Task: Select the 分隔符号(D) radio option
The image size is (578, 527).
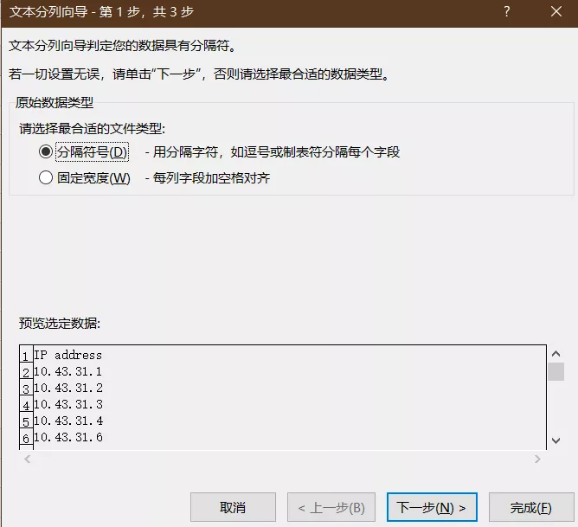Action: [46, 151]
